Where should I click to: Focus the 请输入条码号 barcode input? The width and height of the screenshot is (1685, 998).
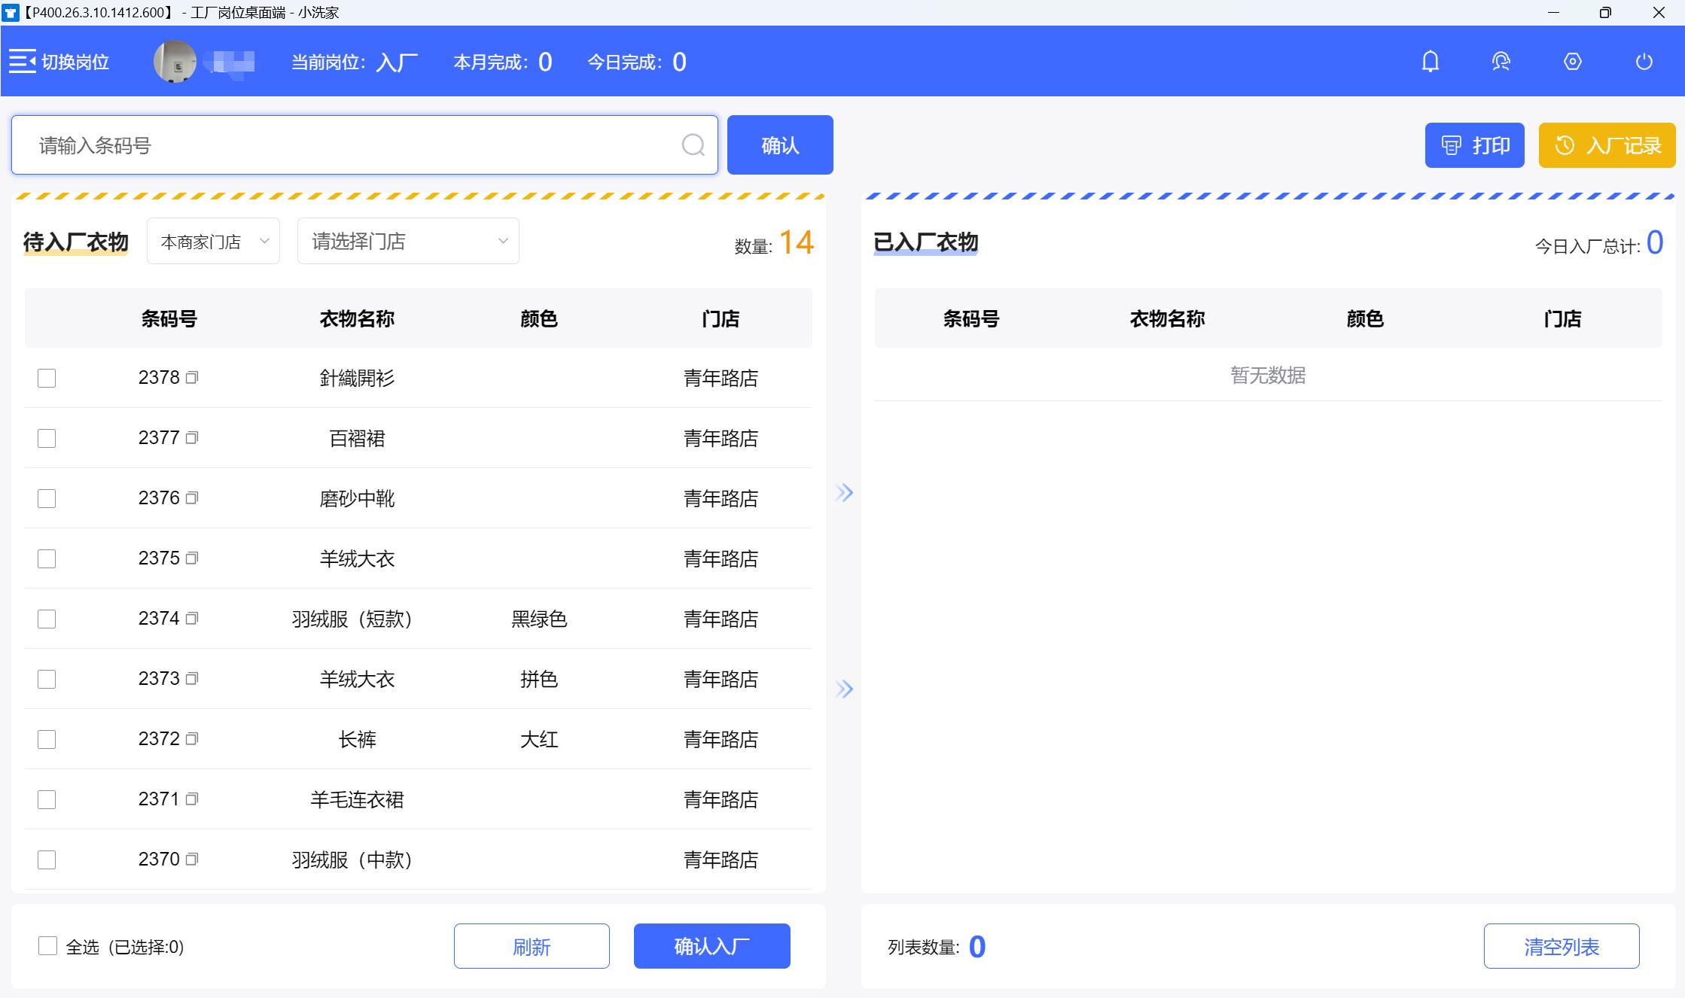(354, 145)
